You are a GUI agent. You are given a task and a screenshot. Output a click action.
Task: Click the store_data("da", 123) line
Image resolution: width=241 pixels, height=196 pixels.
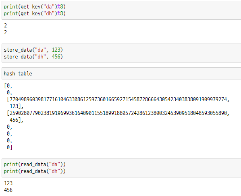tap(33, 50)
